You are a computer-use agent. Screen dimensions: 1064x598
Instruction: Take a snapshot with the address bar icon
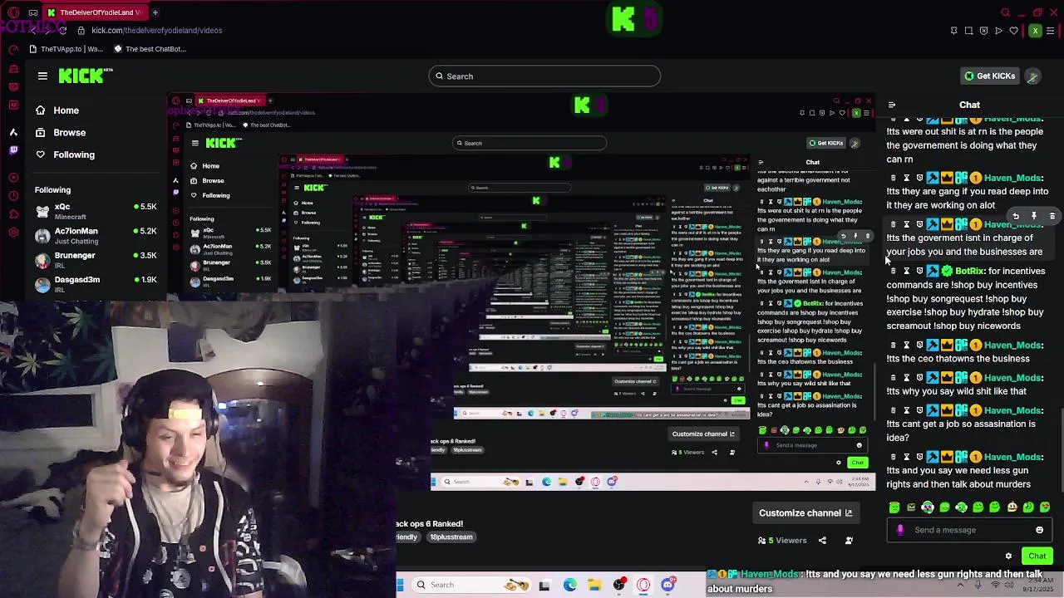point(968,31)
